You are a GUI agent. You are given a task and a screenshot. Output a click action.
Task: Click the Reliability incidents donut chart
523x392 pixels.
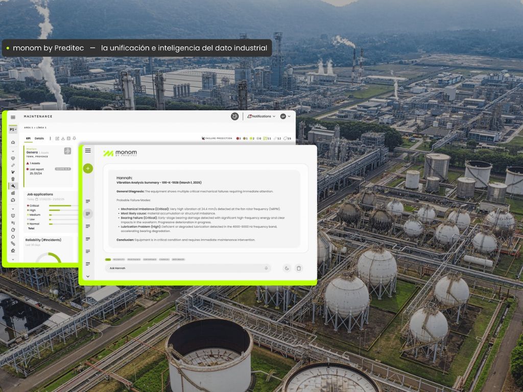(49, 258)
